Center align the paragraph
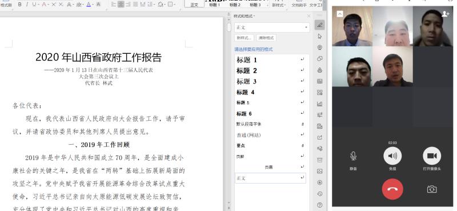This screenshot has height=211, width=457. [x=121, y=4]
